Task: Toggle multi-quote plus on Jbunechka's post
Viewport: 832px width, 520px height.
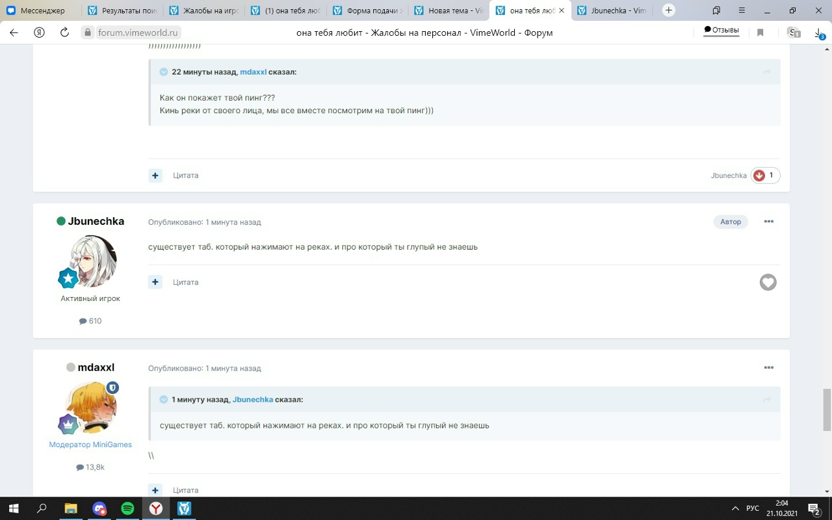Action: (x=155, y=282)
